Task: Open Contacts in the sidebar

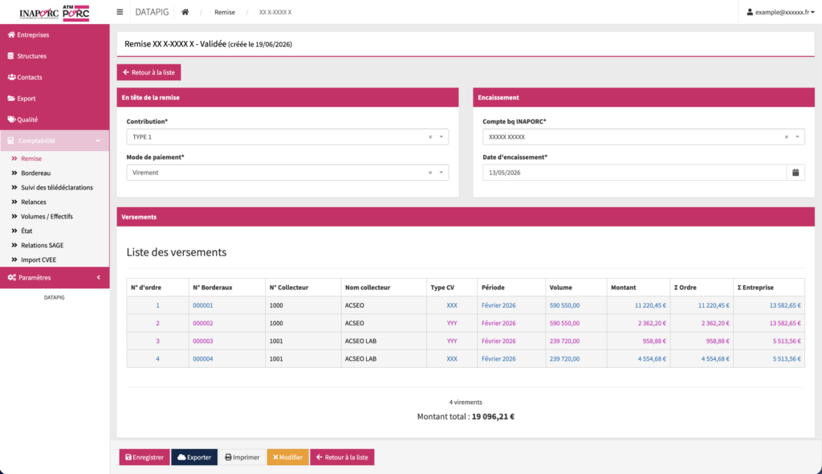Action: [55, 77]
